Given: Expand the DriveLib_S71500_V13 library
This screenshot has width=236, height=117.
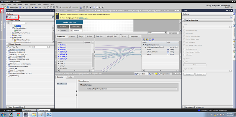Looking at the screenshot, I should [x=7, y=57].
